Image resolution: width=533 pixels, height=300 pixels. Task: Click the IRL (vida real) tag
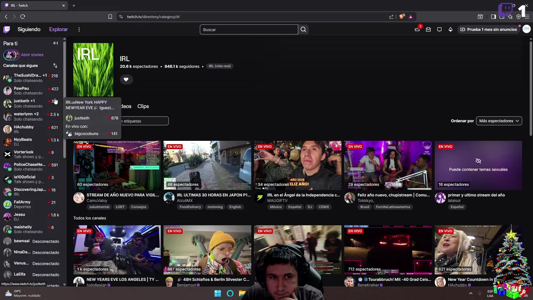click(x=219, y=66)
